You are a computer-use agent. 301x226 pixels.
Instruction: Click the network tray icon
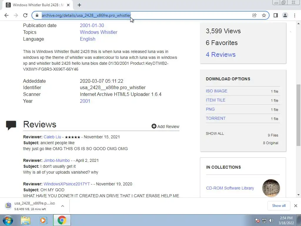[x=264, y=220]
